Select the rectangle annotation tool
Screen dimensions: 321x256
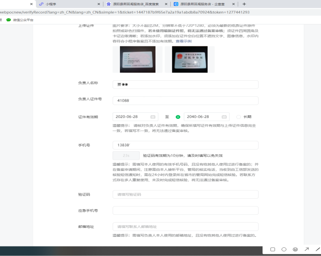click(x=272, y=249)
